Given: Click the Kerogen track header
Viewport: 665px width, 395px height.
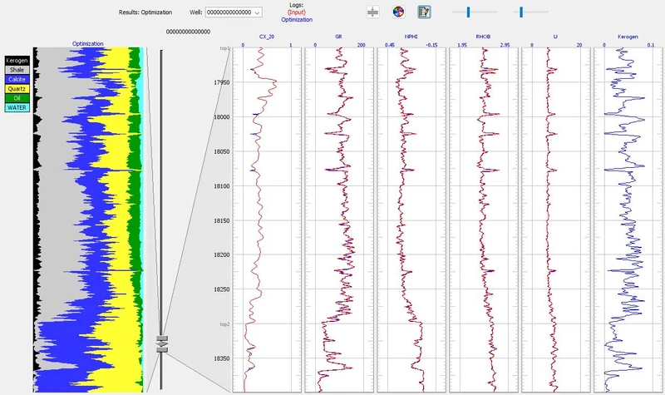Looking at the screenshot, I should click(x=628, y=37).
